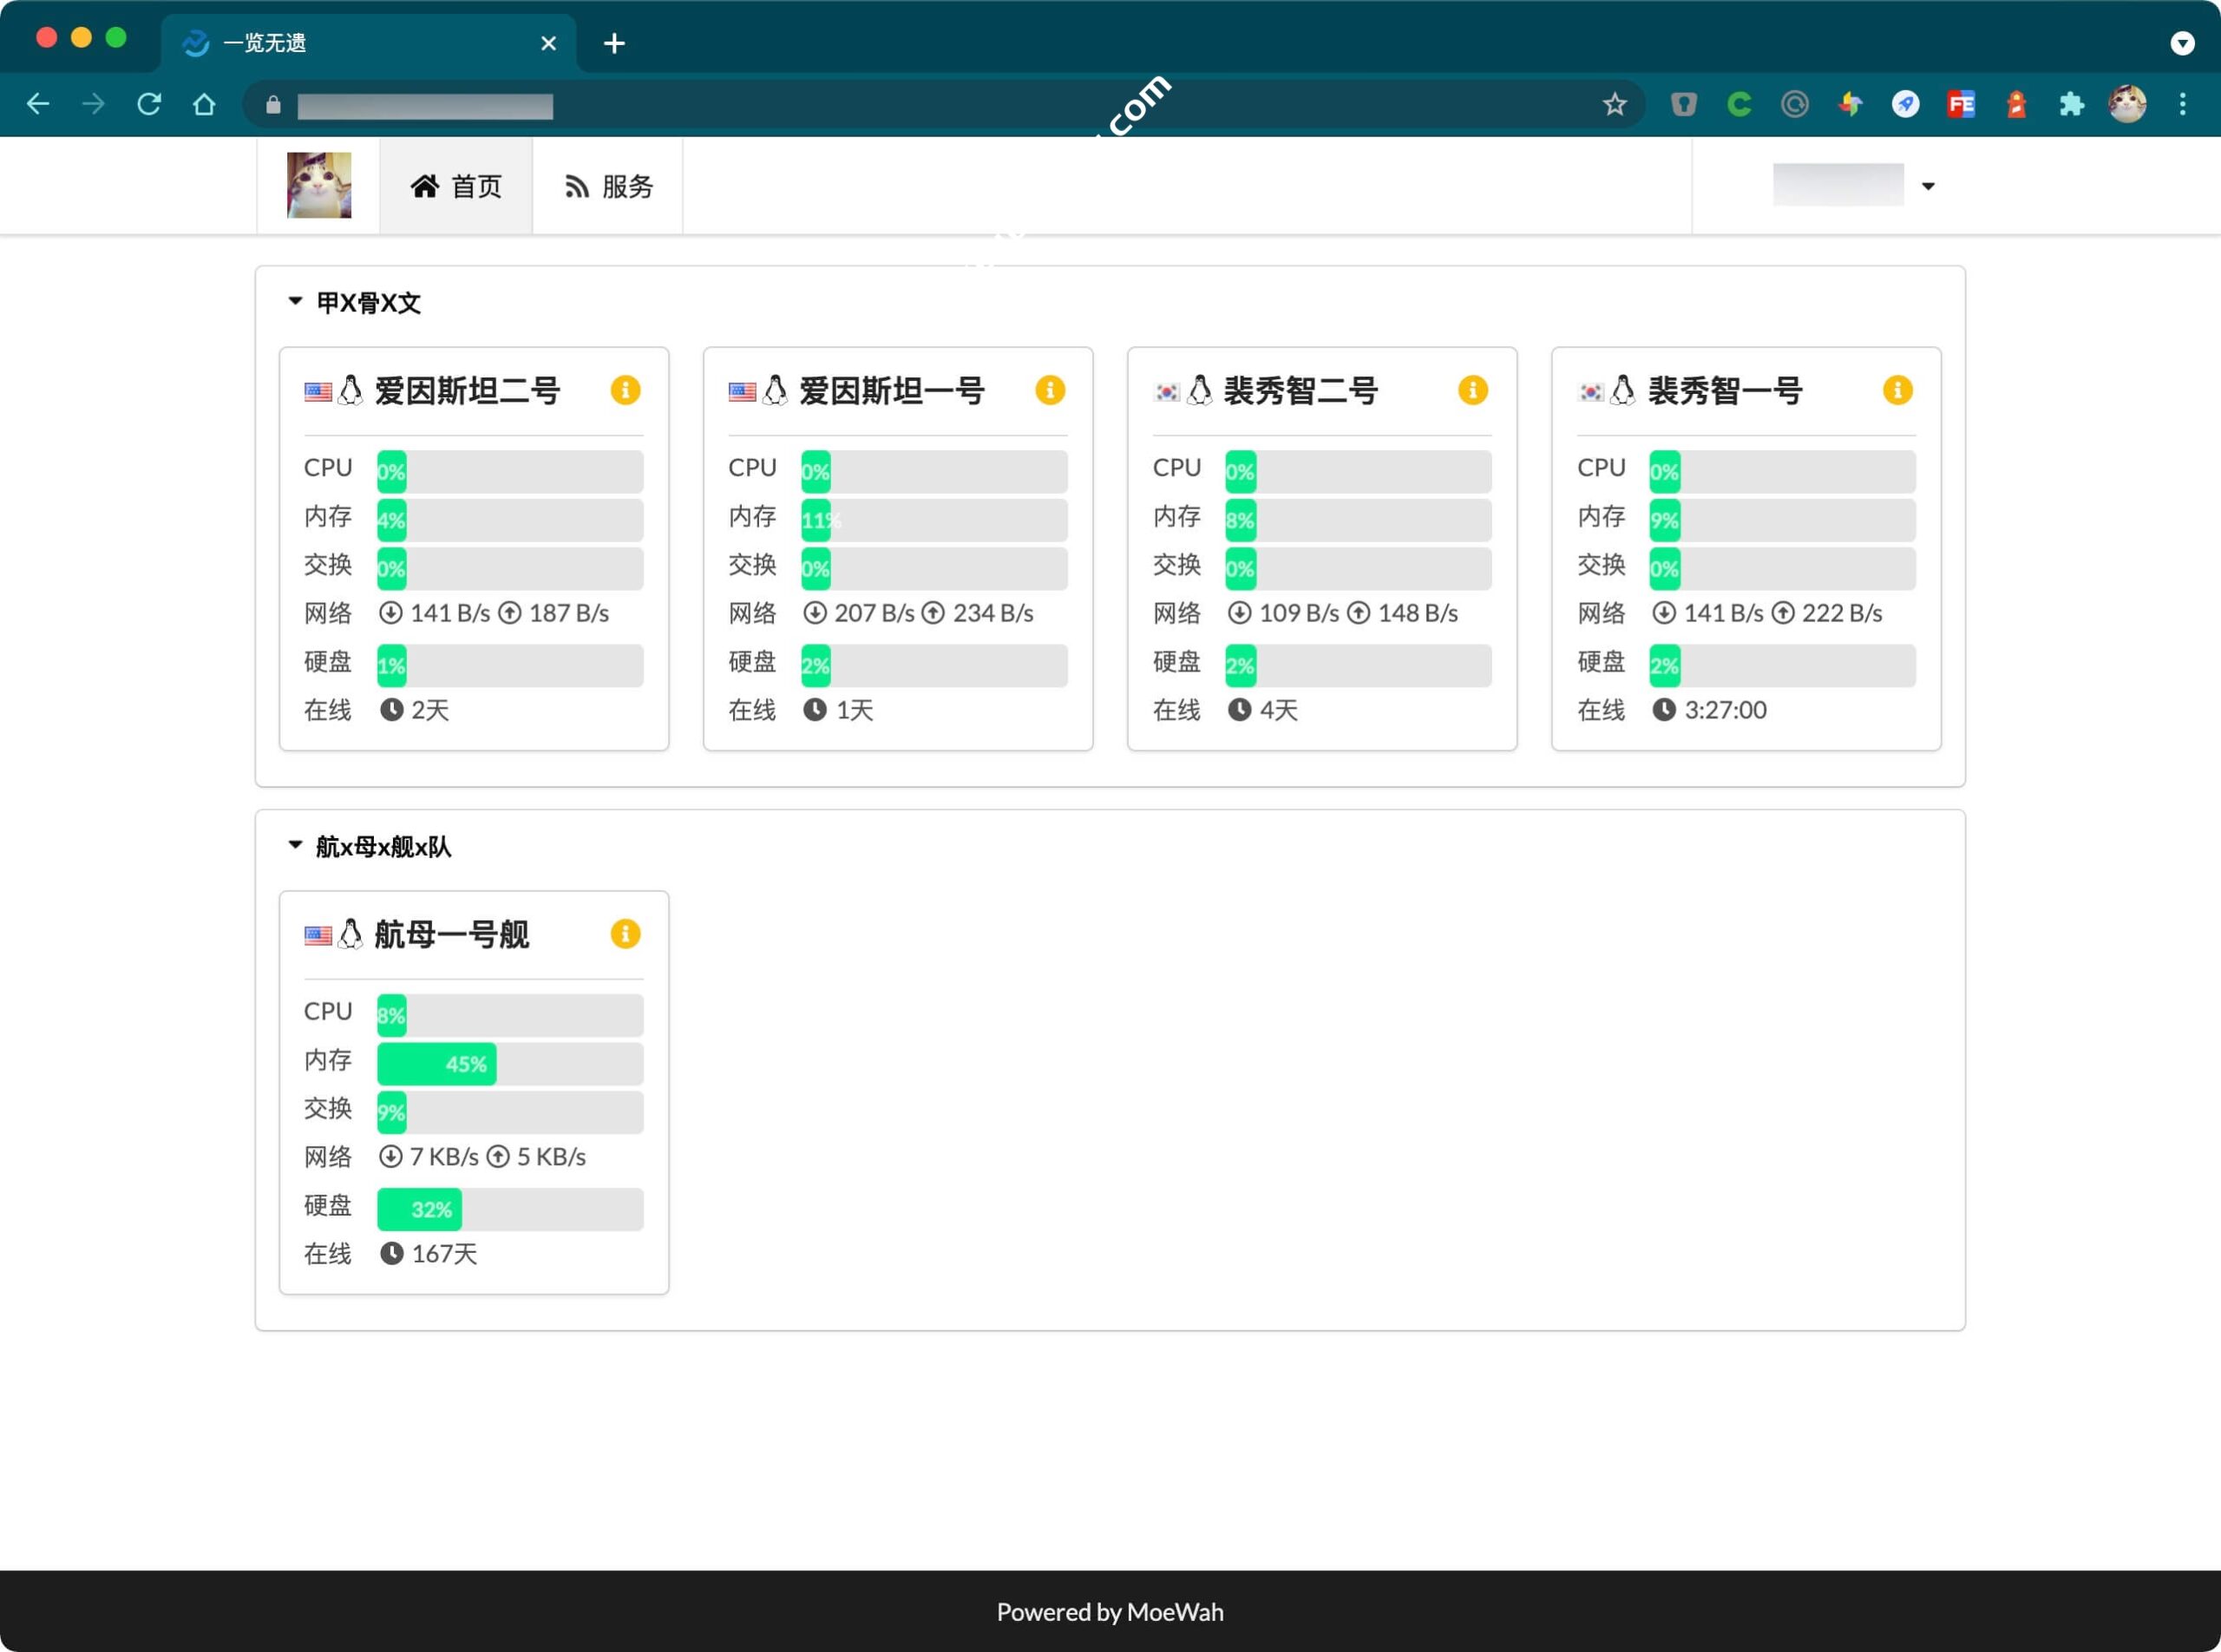Screen dimensions: 2221x1652
Task: Click info icon on 裴秀智二号 card
Action: (1472, 390)
